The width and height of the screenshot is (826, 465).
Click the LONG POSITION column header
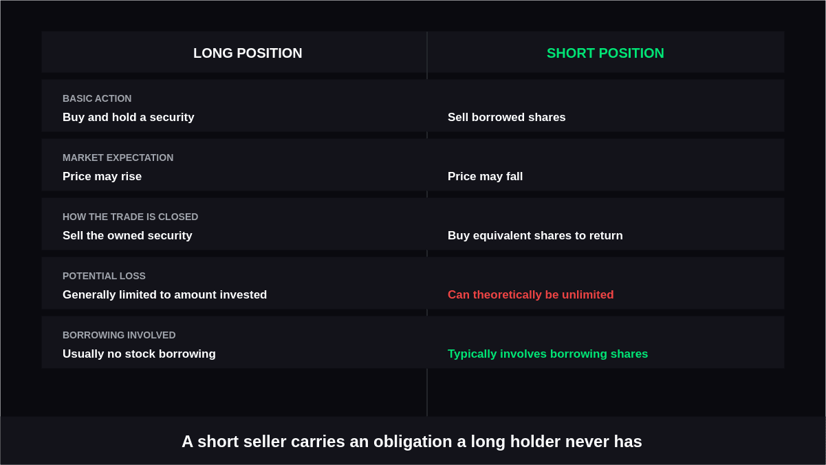click(248, 53)
